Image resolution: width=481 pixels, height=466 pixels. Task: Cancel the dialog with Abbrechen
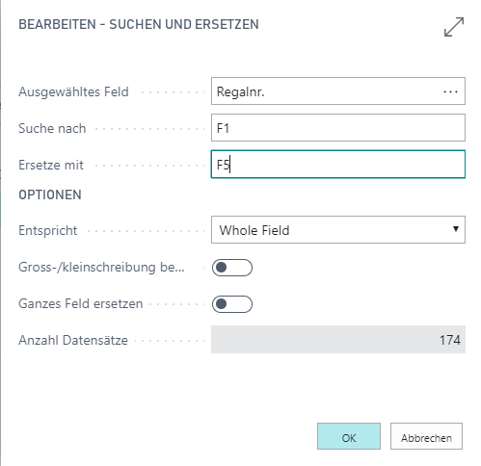tap(426, 436)
